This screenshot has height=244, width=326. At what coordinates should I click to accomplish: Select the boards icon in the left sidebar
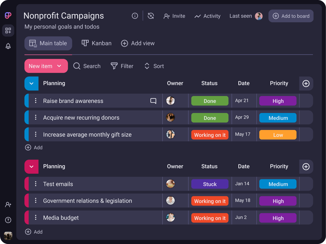[x=8, y=30]
